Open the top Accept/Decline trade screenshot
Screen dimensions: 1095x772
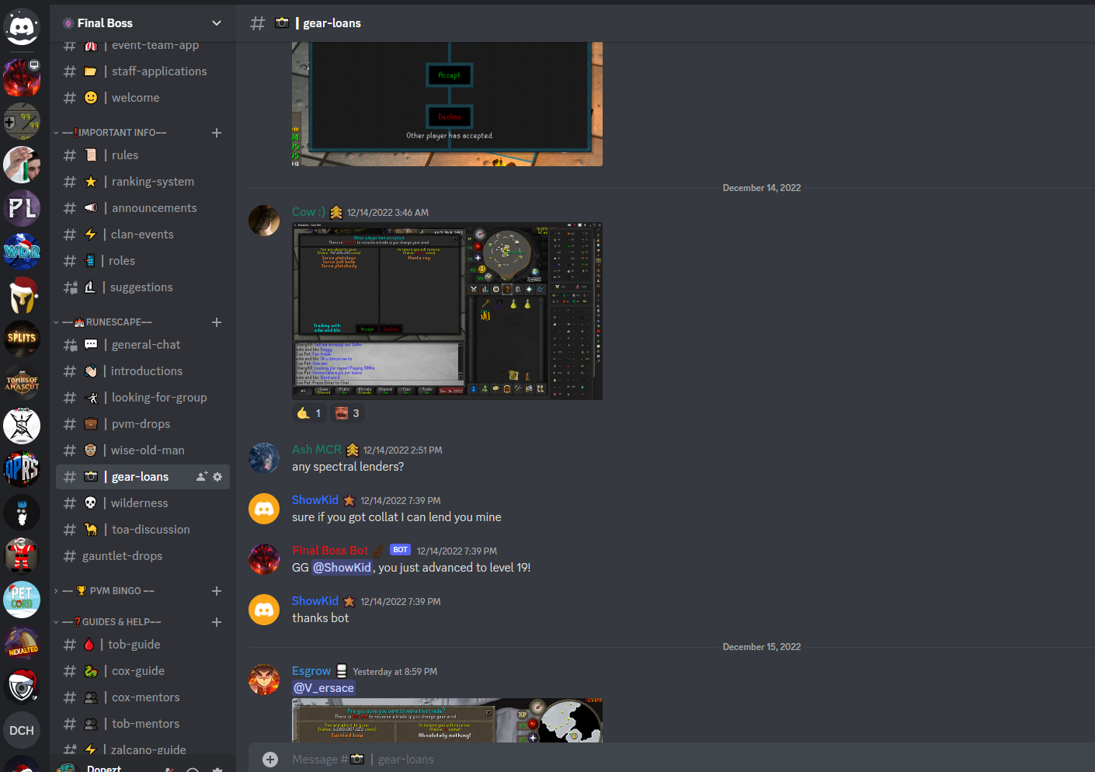pyautogui.click(x=447, y=104)
